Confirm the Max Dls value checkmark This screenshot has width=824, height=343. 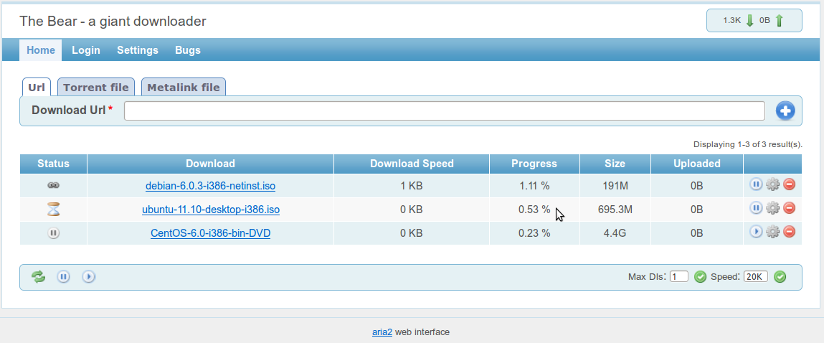click(701, 277)
